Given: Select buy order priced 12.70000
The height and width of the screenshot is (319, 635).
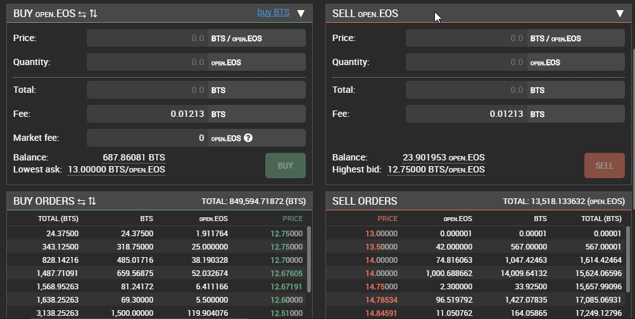Looking at the screenshot, I should click(x=156, y=260).
